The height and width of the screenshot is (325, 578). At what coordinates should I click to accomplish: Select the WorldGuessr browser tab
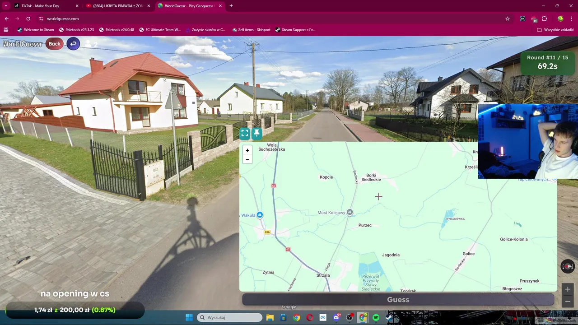[190, 6]
